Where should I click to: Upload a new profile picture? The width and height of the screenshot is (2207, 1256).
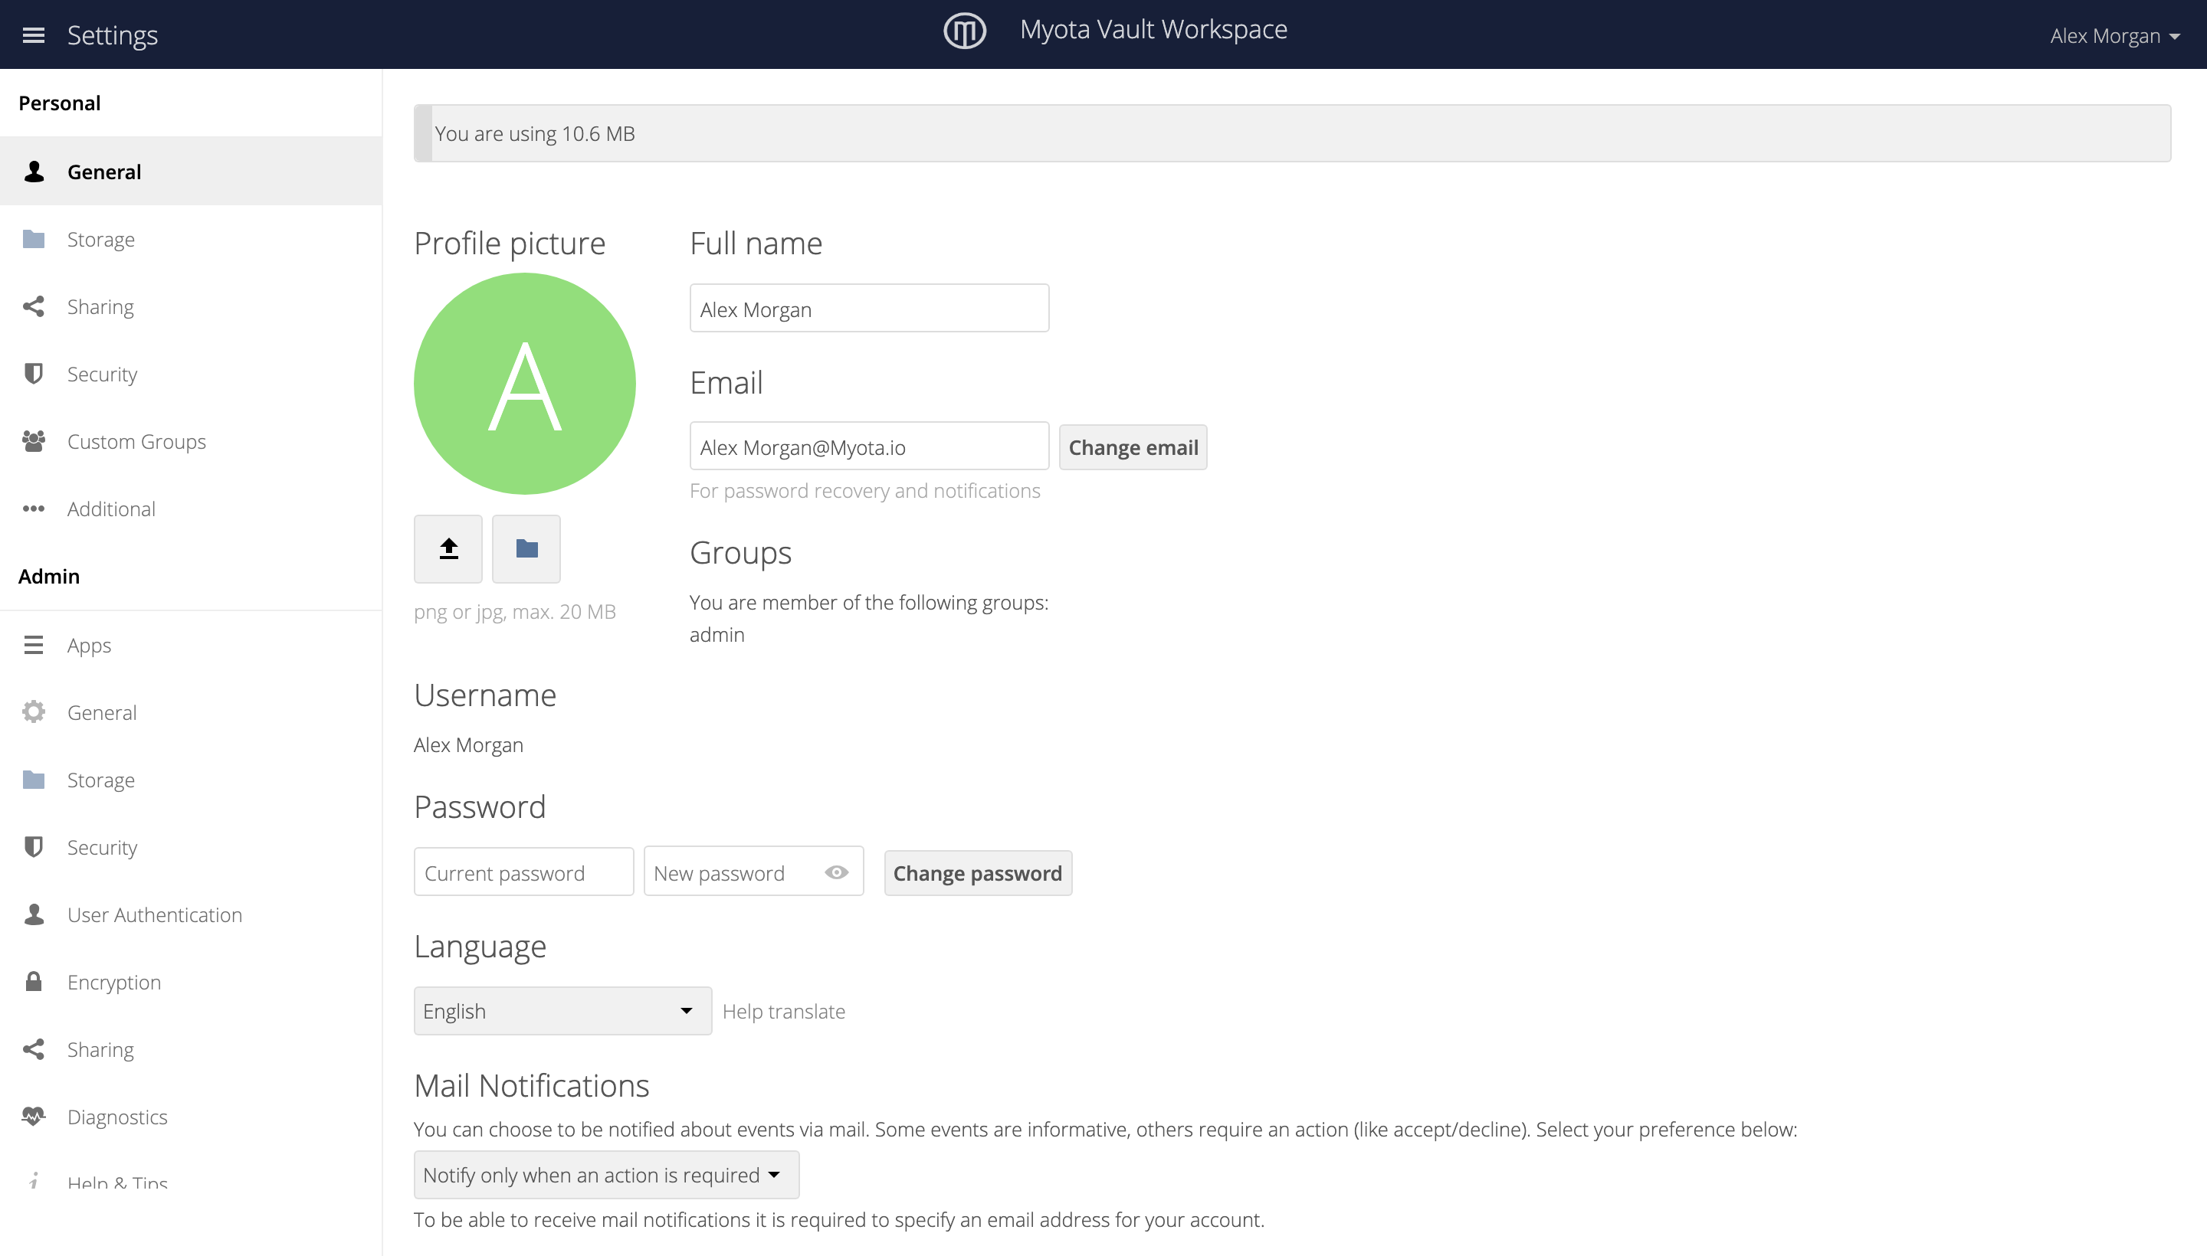pyautogui.click(x=448, y=548)
